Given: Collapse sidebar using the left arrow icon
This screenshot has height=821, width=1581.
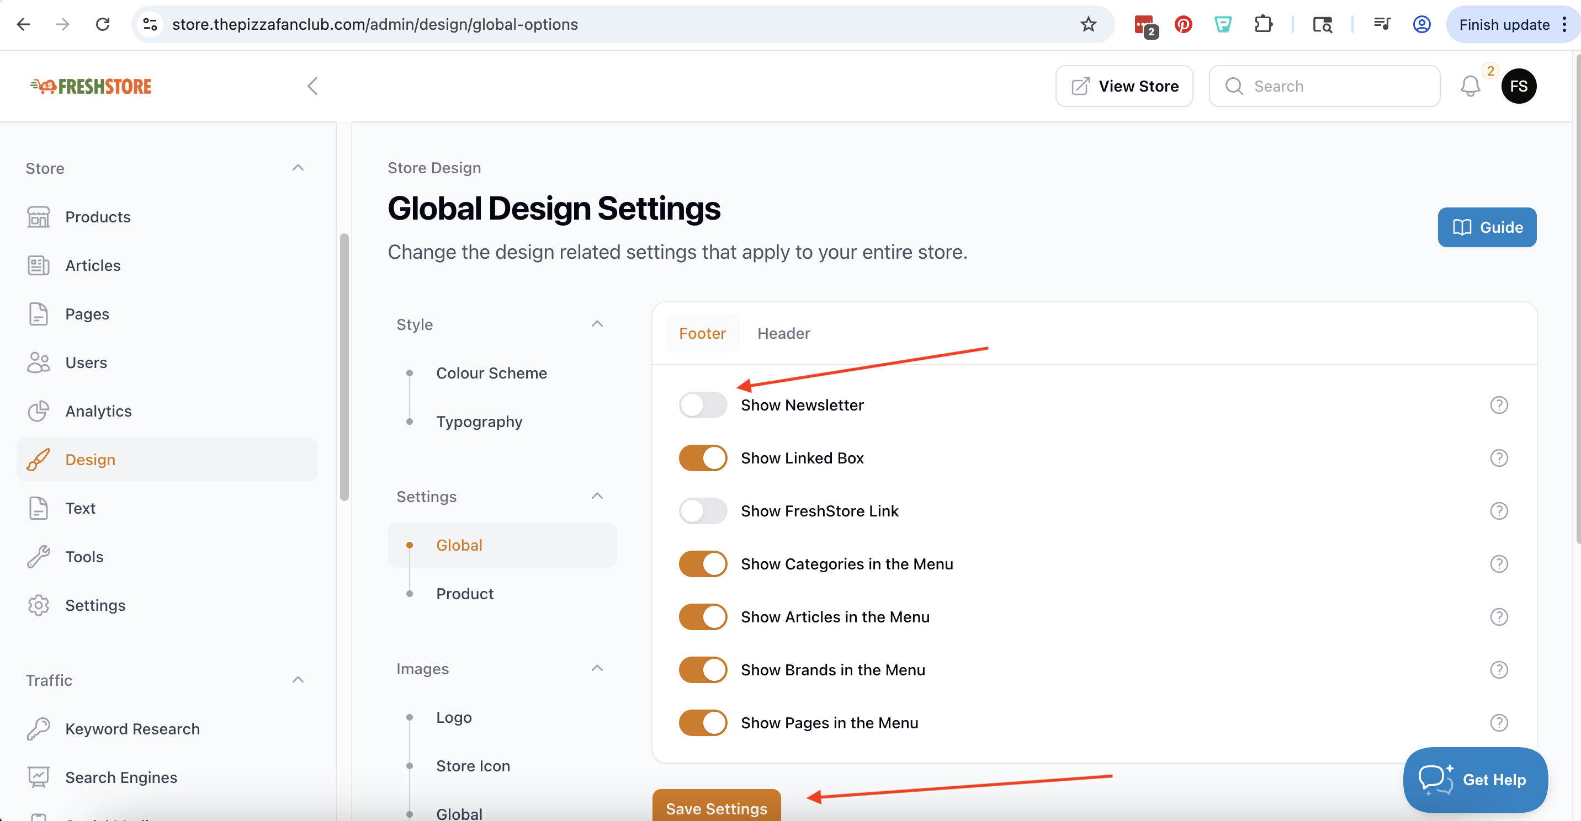Looking at the screenshot, I should point(312,86).
